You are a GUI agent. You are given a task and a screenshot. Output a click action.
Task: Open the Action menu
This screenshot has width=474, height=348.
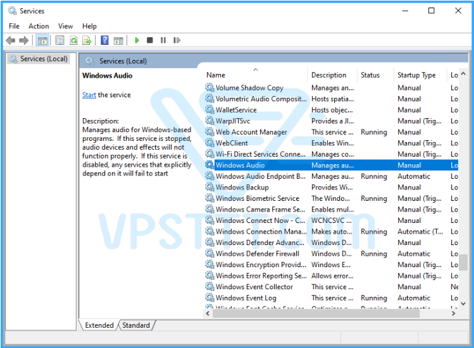tap(39, 27)
